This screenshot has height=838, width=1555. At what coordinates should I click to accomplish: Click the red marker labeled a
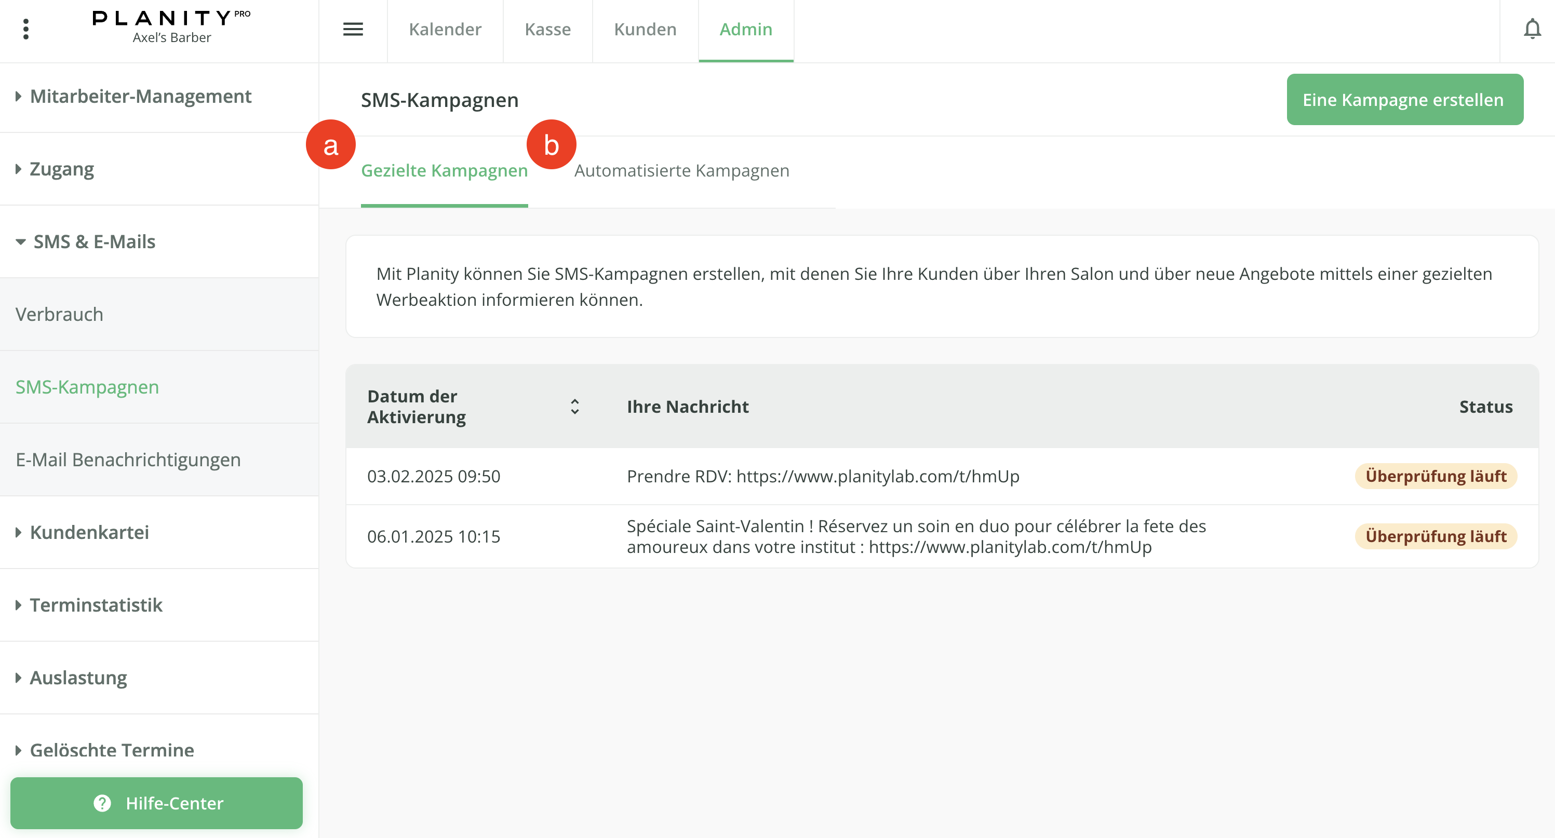pos(330,145)
